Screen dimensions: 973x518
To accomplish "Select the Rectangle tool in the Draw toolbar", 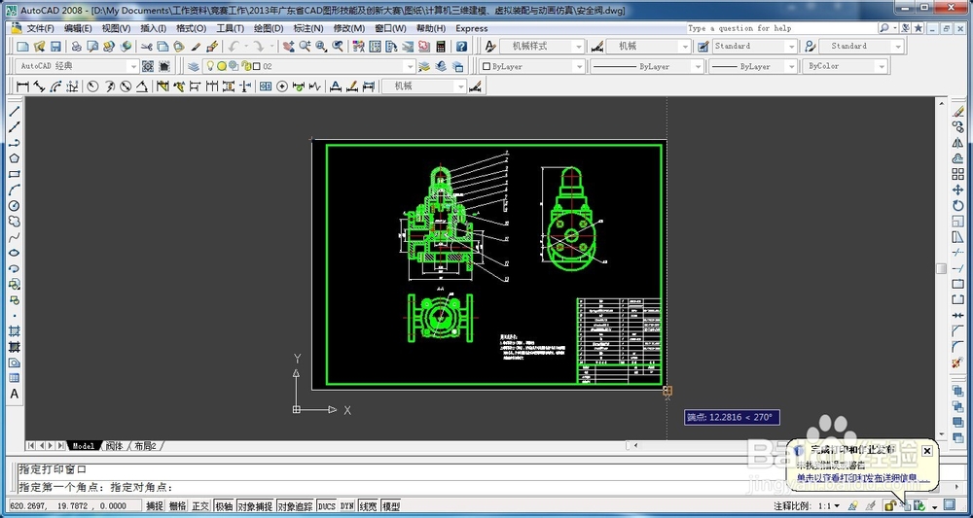I will point(14,174).
